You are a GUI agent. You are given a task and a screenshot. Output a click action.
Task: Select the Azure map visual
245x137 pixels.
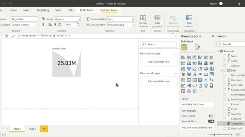click(x=194, y=74)
